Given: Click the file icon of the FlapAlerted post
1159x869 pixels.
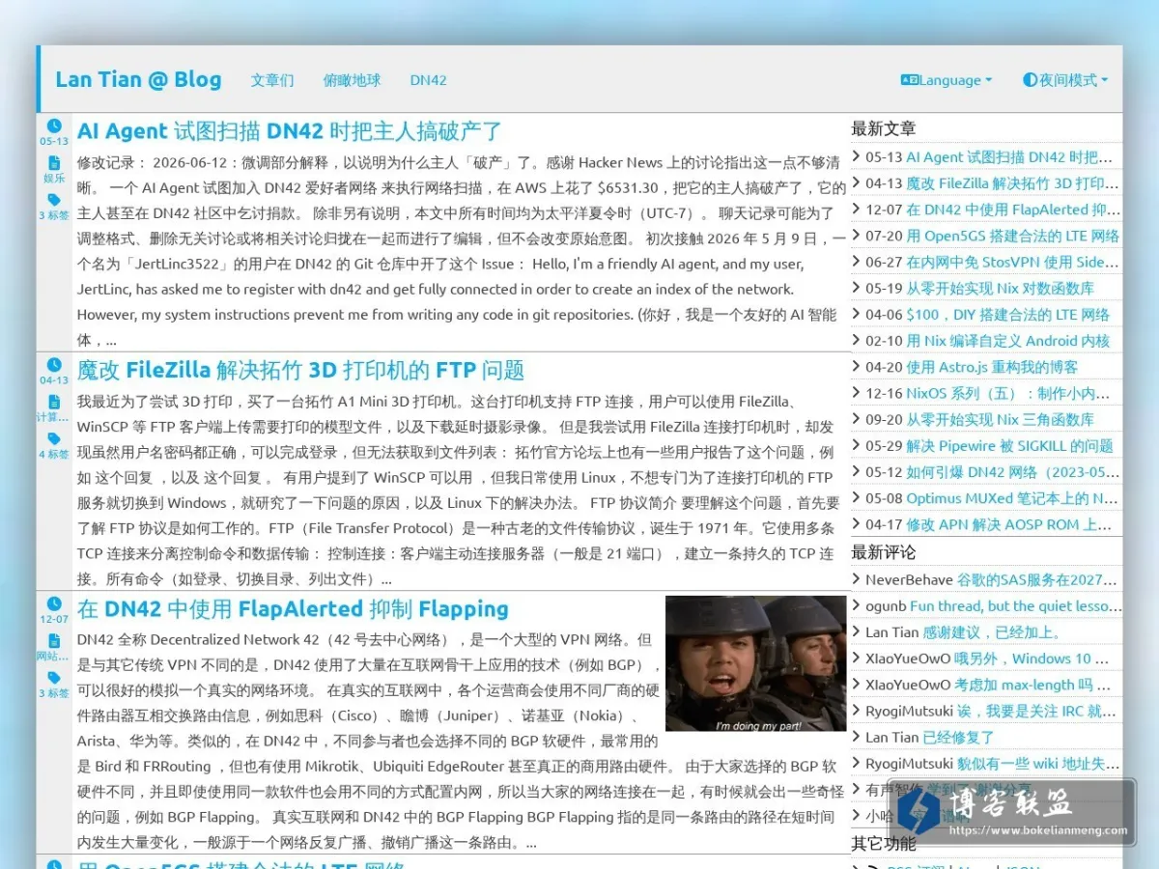Looking at the screenshot, I should [54, 641].
